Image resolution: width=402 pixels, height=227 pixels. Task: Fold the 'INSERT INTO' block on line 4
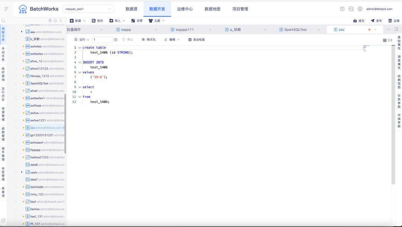click(80, 62)
